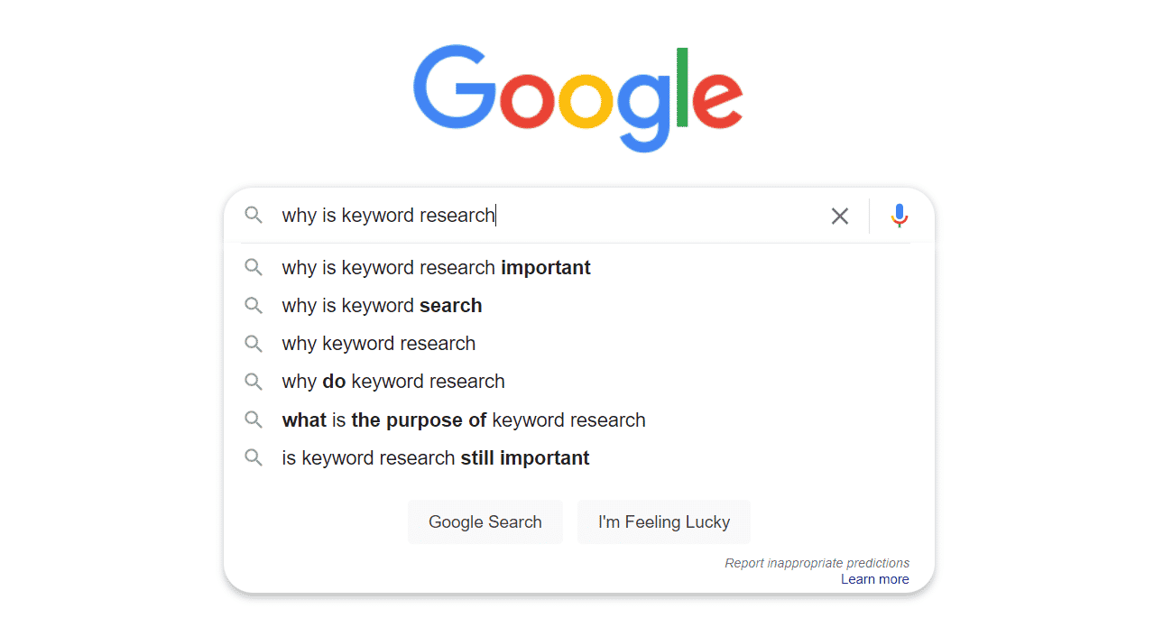Open the Learn more link
The width and height of the screenshot is (1154, 618).
pos(875,579)
